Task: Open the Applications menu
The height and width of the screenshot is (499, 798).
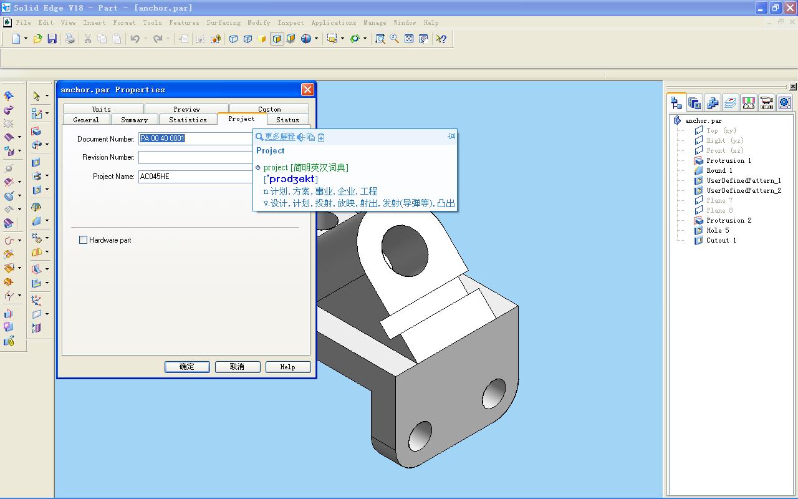Action: (x=334, y=22)
